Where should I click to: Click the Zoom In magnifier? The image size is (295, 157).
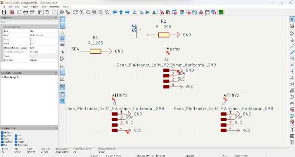pos(82,12)
